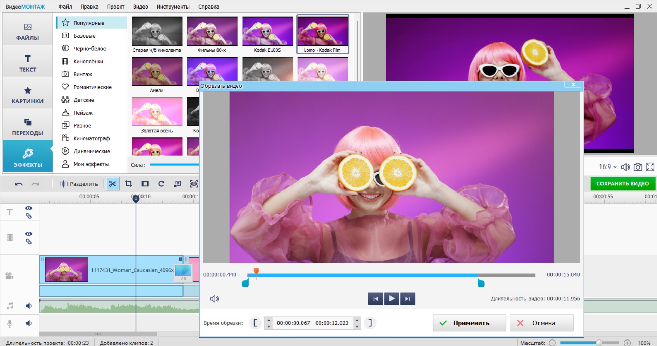The image size is (657, 346).
Task: Open the Файлы section in sidebar
Action: pyautogui.click(x=28, y=32)
